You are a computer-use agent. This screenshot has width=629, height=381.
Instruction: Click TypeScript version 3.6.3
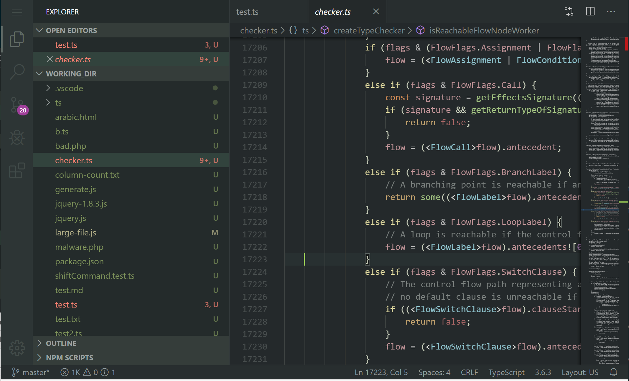(x=543, y=372)
